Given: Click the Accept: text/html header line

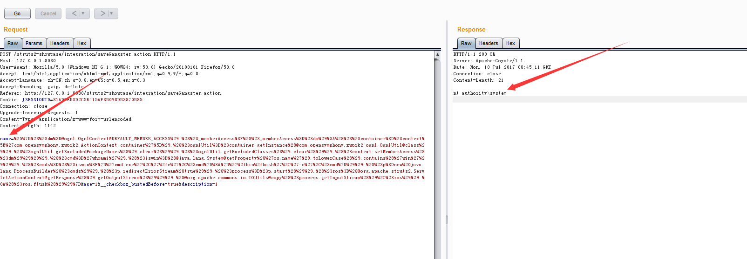Looking at the screenshot, I should pyautogui.click(x=99, y=74).
